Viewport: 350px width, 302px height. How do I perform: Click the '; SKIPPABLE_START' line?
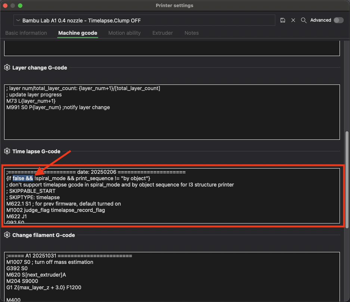click(x=31, y=191)
